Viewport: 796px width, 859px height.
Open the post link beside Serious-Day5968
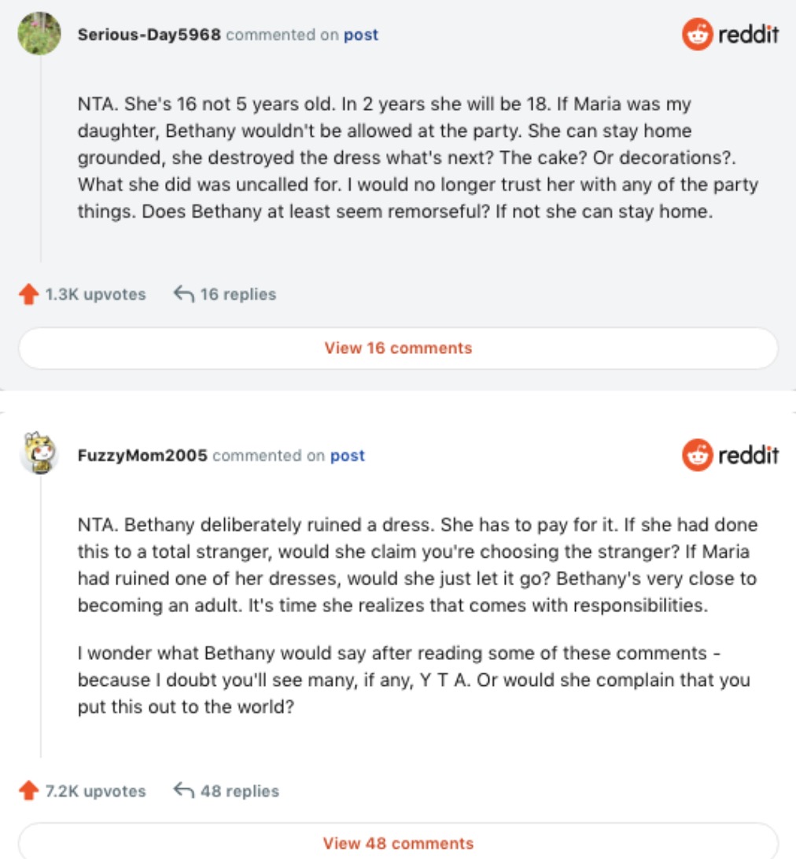pos(361,35)
